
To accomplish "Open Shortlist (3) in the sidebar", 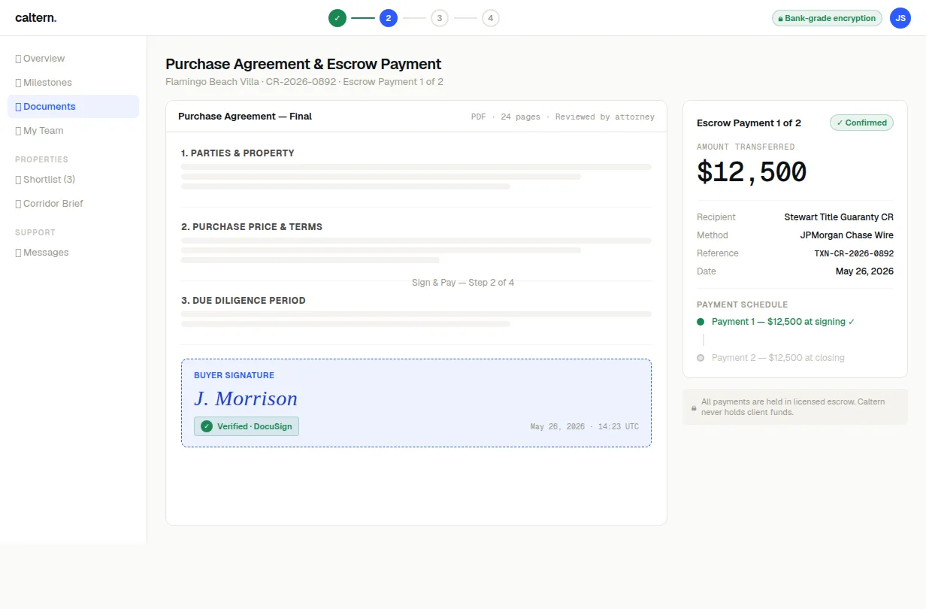I will click(x=73, y=180).
